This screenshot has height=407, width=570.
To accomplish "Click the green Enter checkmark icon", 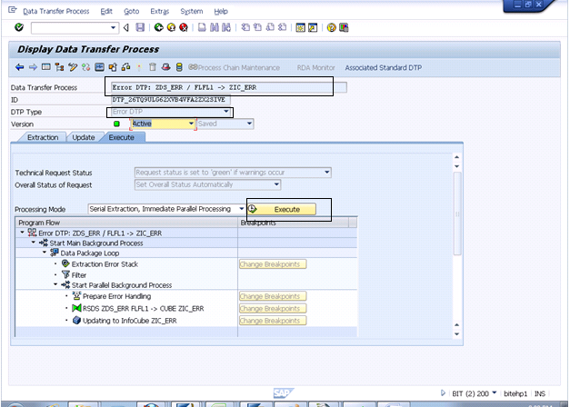I will [19, 27].
